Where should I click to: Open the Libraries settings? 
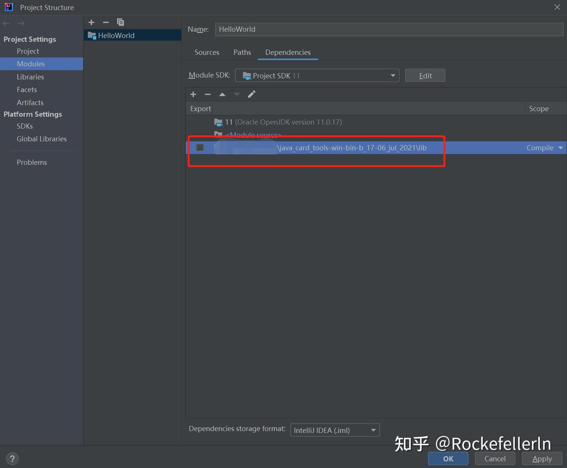[30, 77]
